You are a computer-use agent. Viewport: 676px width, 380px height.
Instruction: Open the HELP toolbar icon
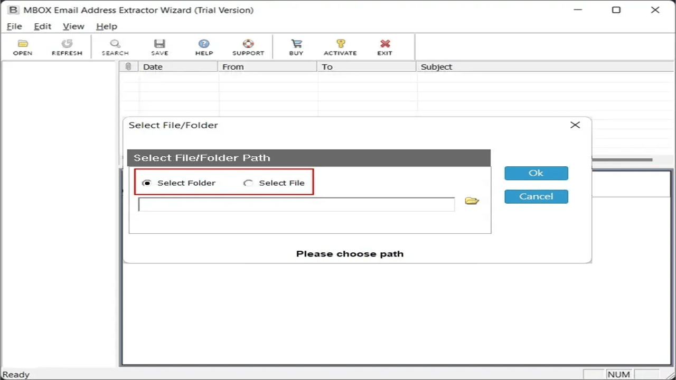(x=204, y=47)
